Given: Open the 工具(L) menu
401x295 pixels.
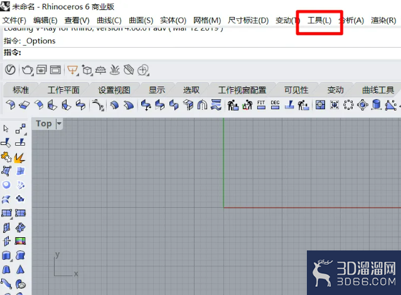Looking at the screenshot, I should [x=319, y=20].
